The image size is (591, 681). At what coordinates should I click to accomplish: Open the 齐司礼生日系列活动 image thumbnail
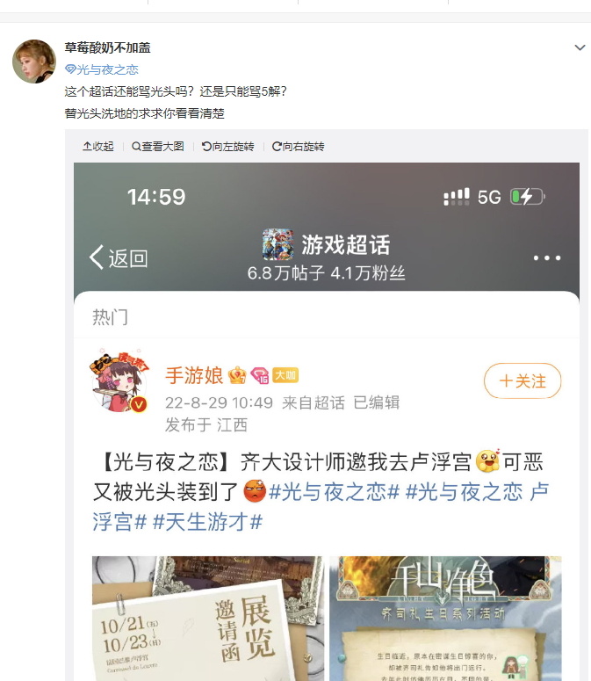445,619
